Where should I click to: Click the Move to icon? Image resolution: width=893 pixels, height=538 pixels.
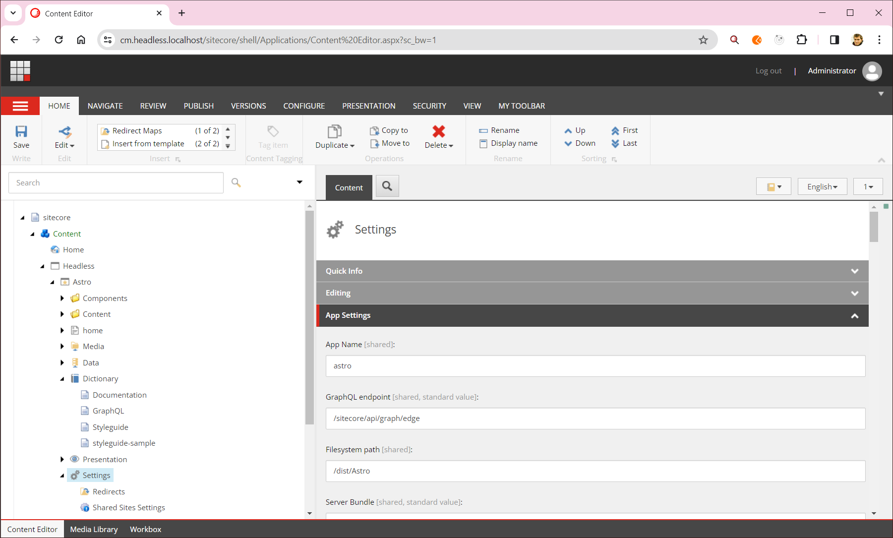point(375,144)
